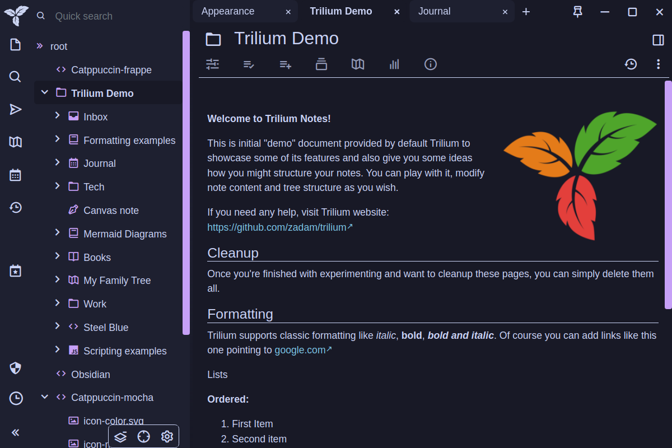
Task: Click the Trilium leaf logo menu
Action: click(x=16, y=15)
